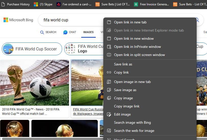Select Copy image menu entry
Screen dimensions: 207x140
click(x=150, y=98)
